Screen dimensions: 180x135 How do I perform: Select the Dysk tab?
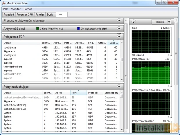pos(50,14)
